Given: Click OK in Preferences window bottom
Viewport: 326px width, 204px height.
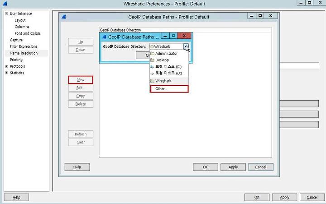Looking at the screenshot, I should (257, 197).
